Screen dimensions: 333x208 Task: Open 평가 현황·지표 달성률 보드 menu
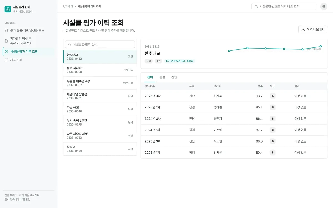[29, 30]
